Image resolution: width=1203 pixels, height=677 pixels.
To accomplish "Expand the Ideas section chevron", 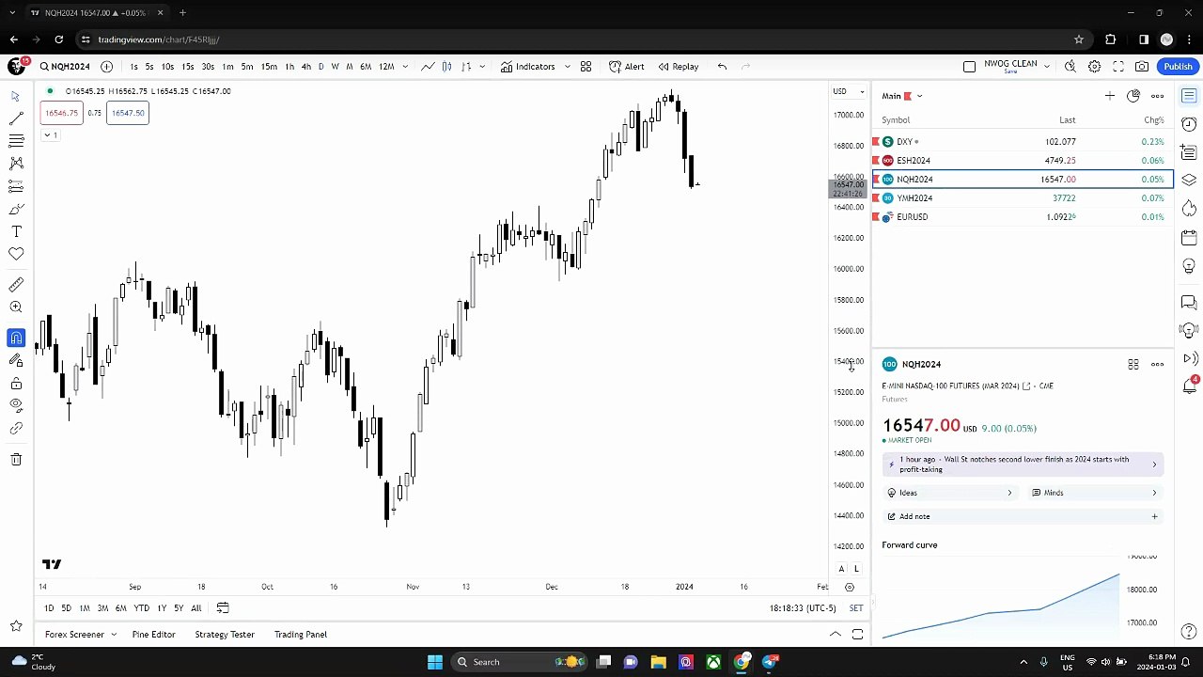I will 1009,493.
